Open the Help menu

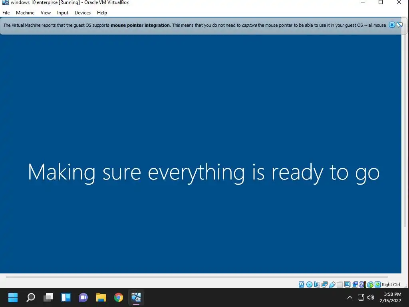click(102, 12)
